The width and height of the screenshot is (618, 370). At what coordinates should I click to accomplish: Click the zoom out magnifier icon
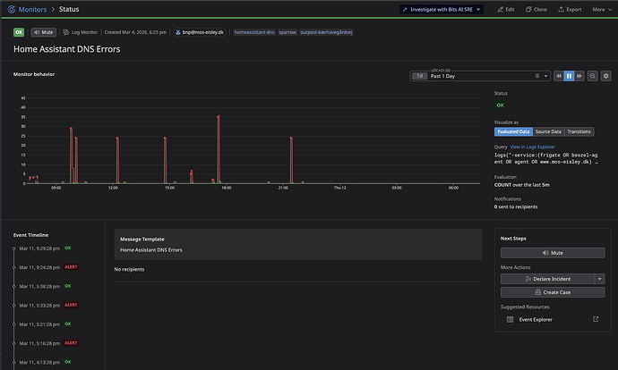592,76
